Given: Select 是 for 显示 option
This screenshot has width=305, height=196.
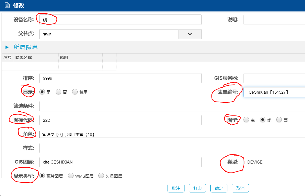Looking at the screenshot, I should (42, 92).
